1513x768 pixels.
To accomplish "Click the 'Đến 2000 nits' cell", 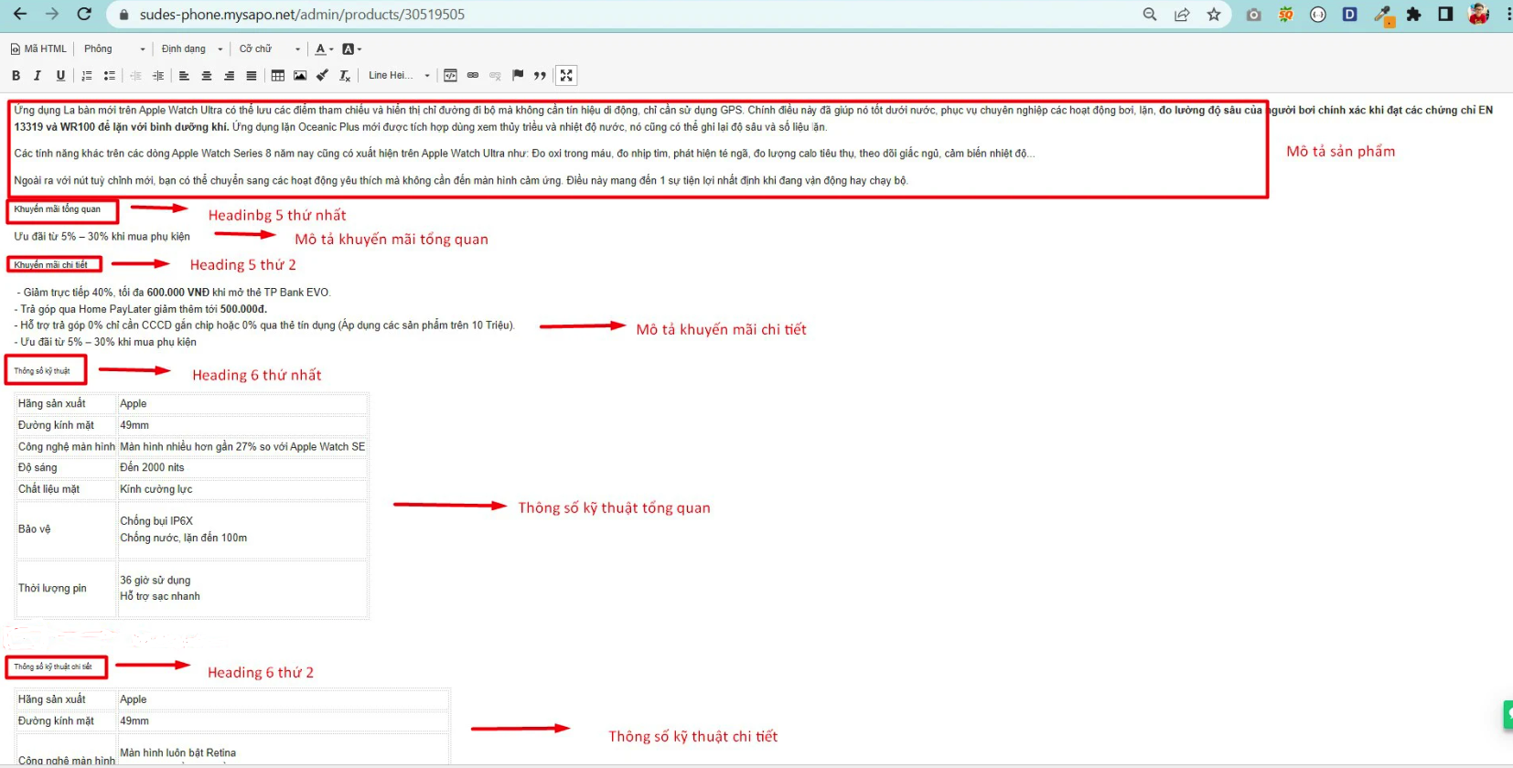I will coord(242,467).
